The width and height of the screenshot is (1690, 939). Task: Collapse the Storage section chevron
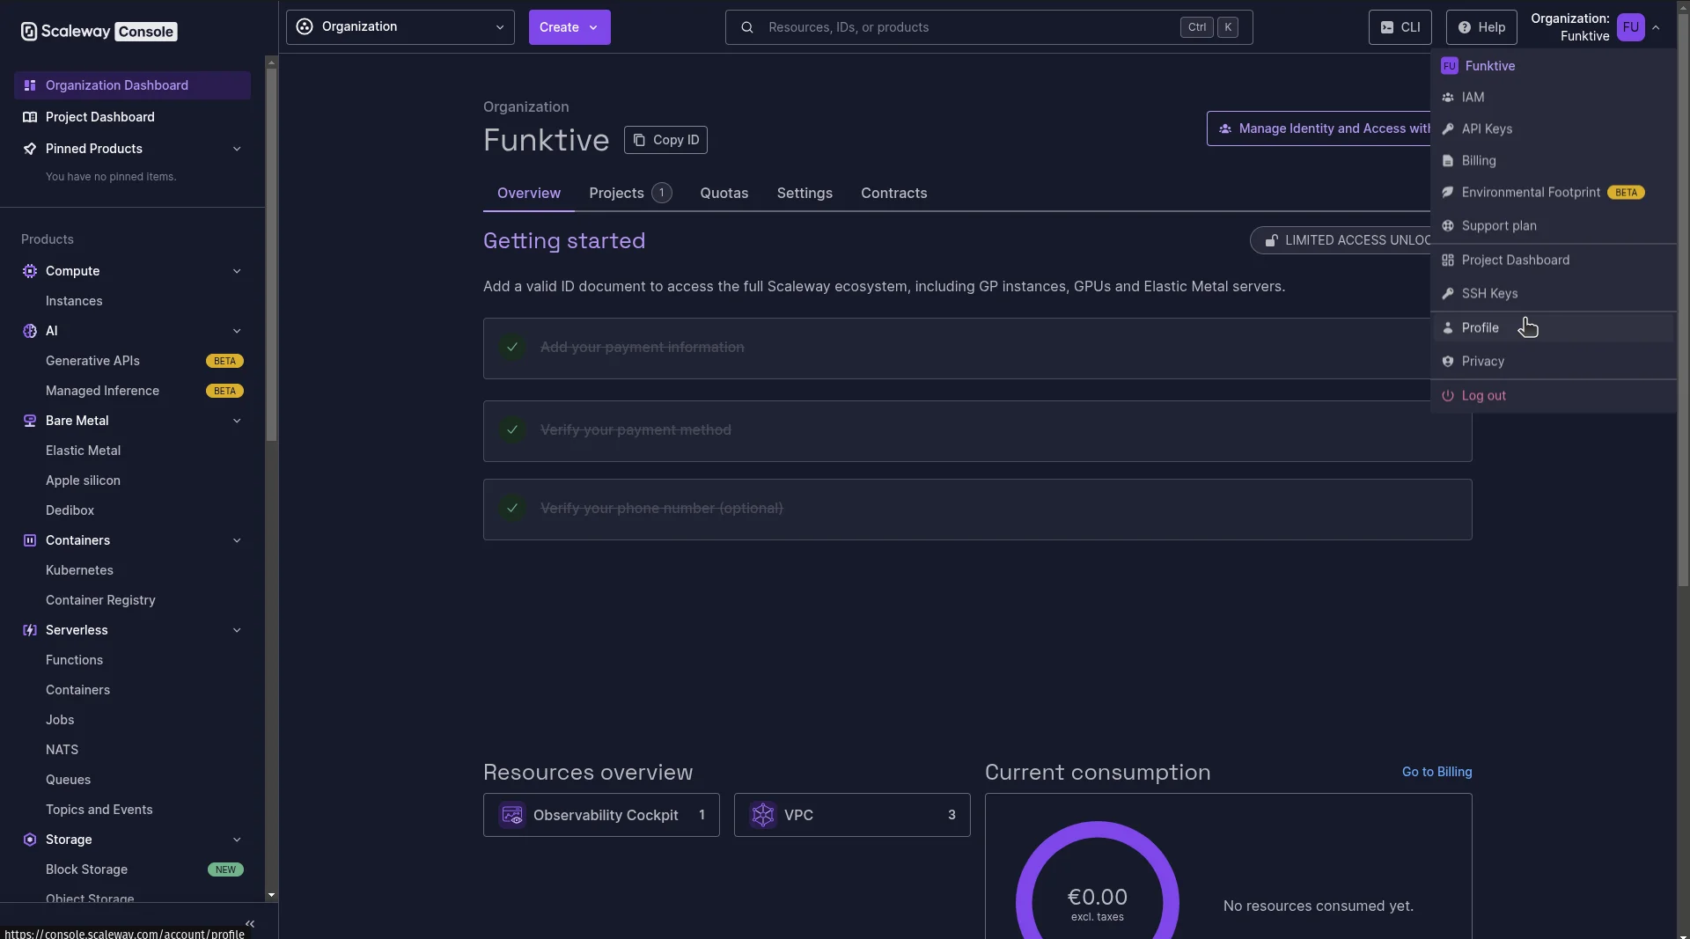click(237, 840)
